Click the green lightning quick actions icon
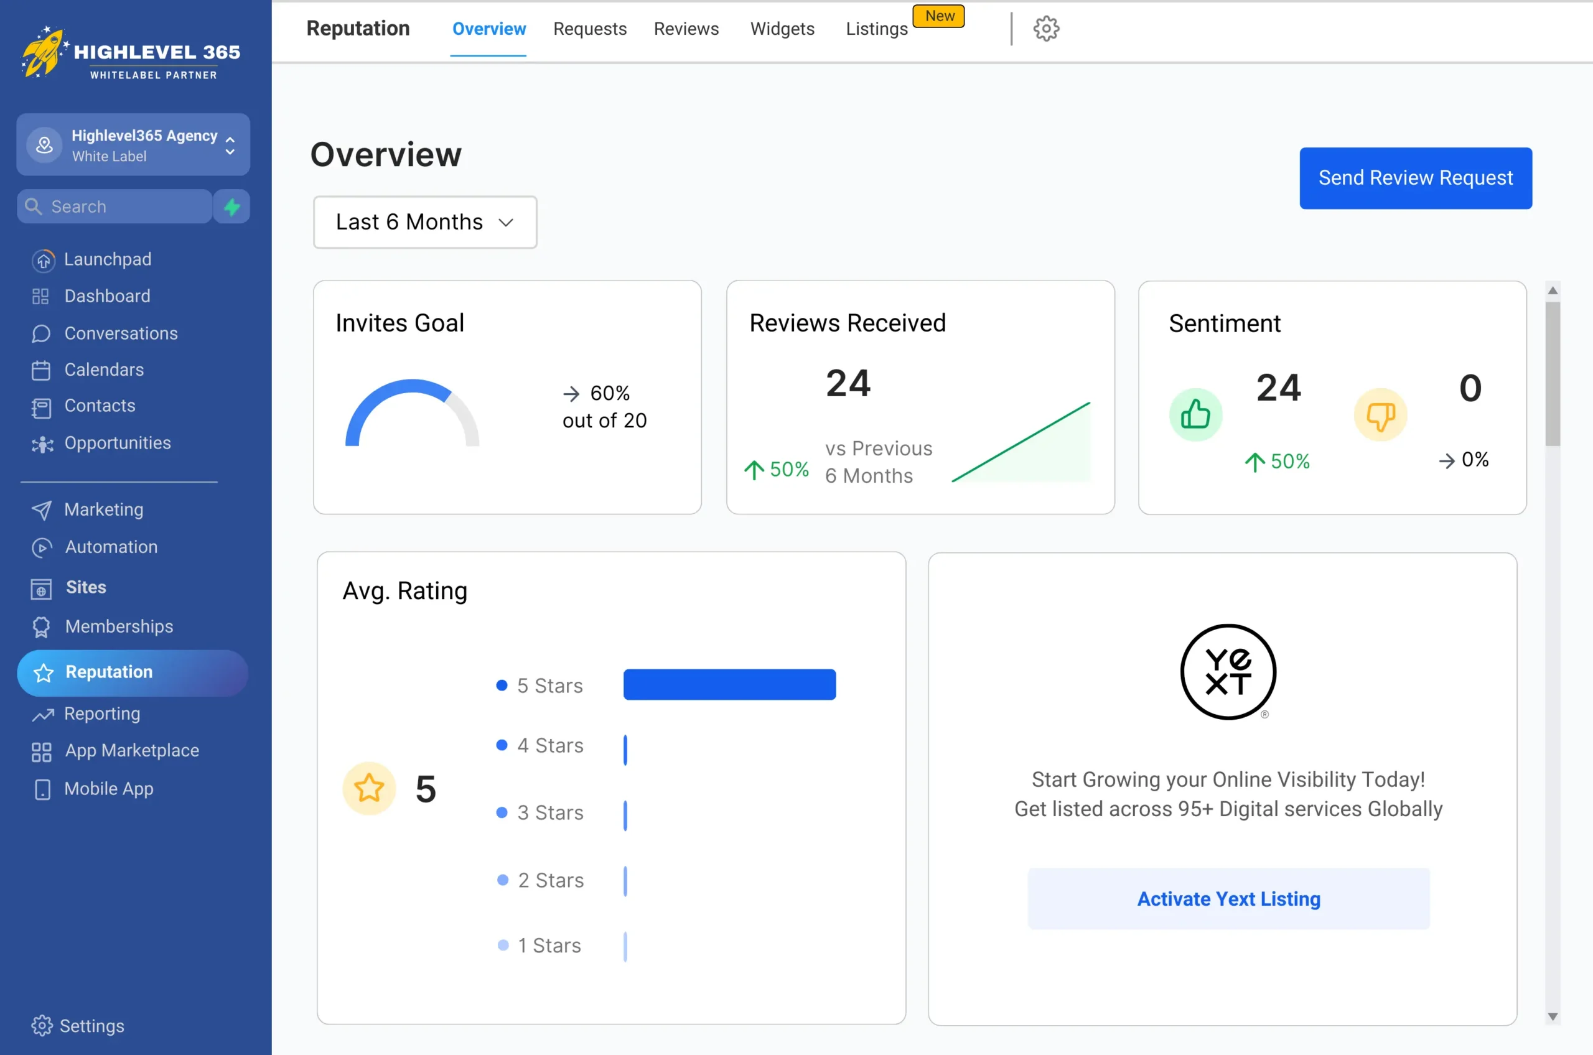The width and height of the screenshot is (1593, 1055). (x=232, y=207)
